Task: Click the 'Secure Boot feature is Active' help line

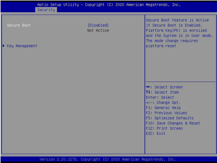Action: 177,20
